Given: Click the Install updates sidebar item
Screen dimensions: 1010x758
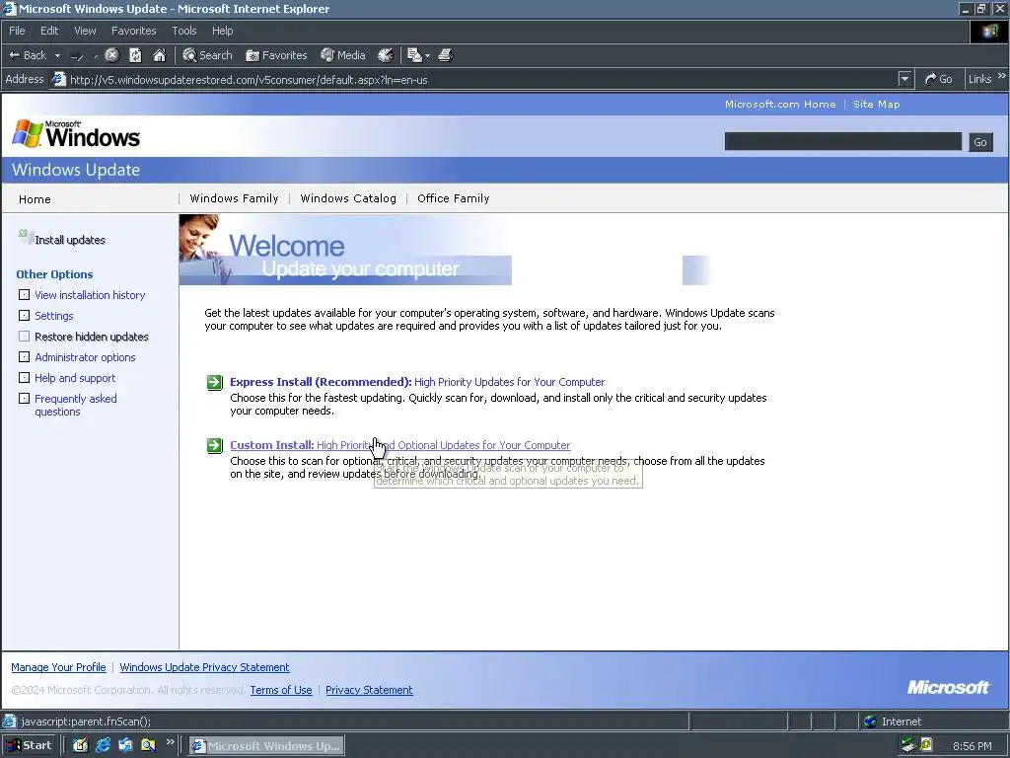Looking at the screenshot, I should (x=70, y=240).
